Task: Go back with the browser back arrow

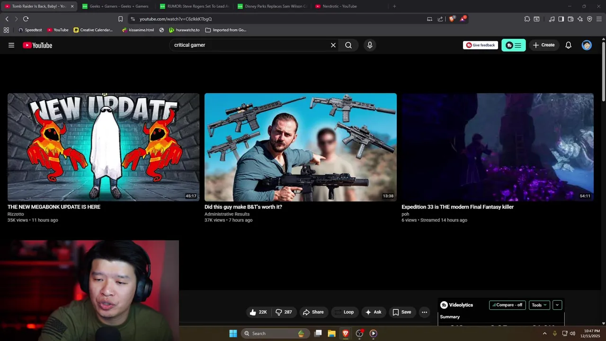Action: pos(7,19)
